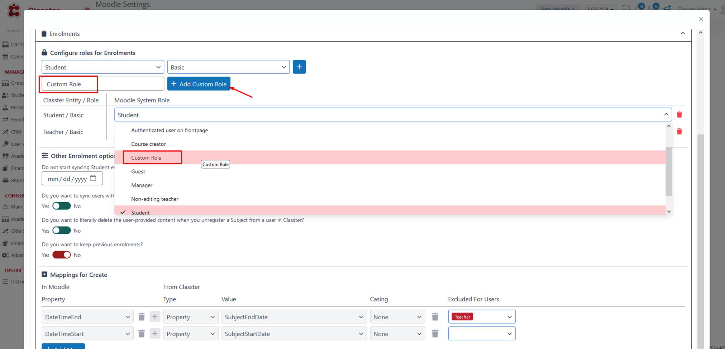Toggle sync users switch
The height and width of the screenshot is (349, 725).
tap(62, 206)
